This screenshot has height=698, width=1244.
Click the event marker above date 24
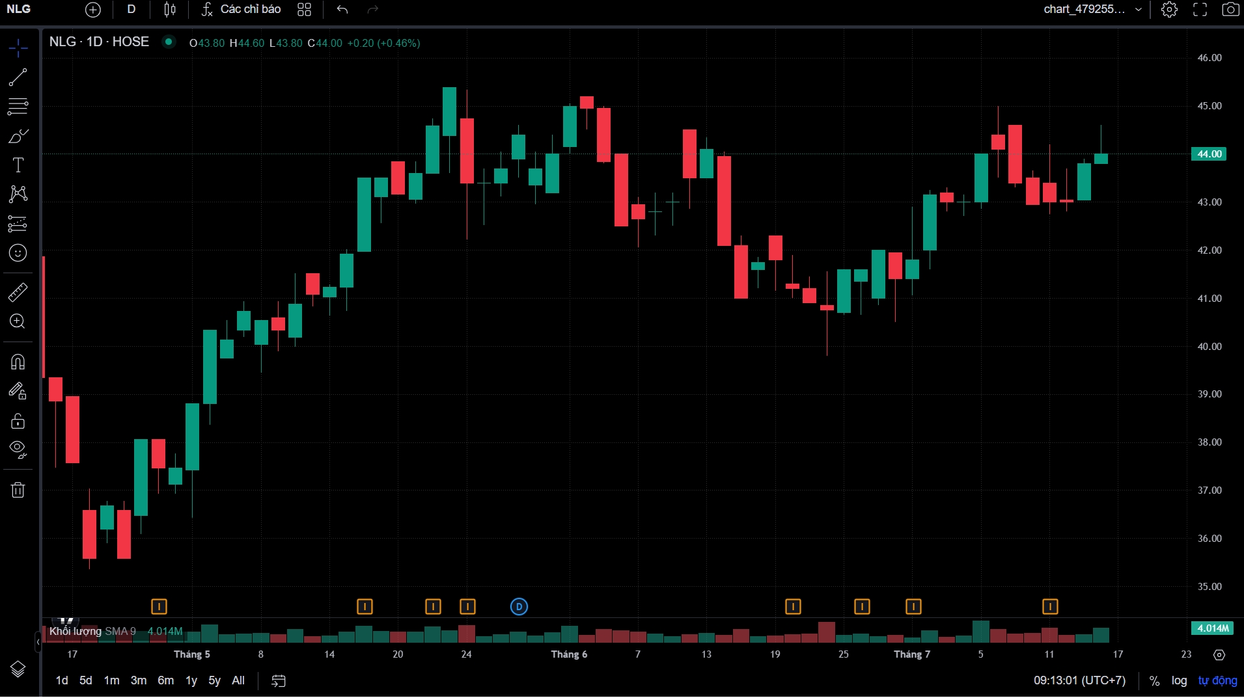(467, 607)
